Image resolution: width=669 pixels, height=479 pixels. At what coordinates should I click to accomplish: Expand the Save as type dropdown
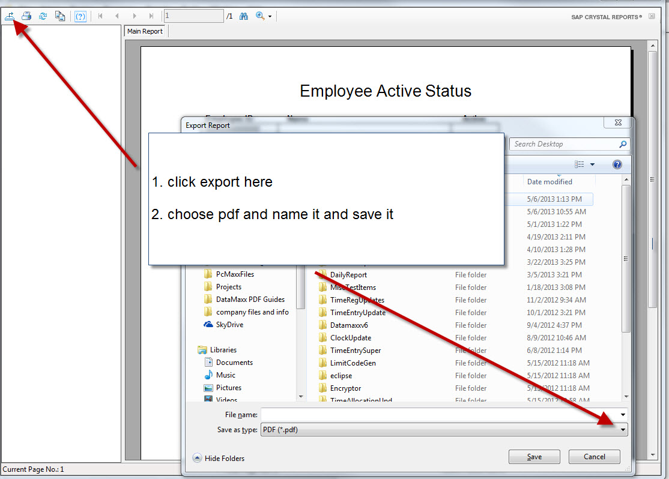623,430
